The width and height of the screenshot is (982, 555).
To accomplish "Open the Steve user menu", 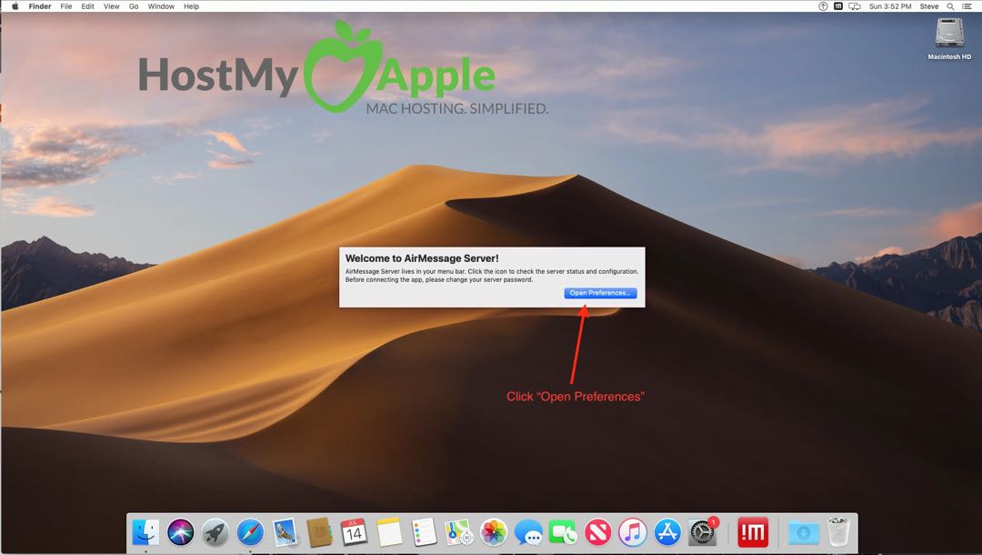I will click(928, 6).
